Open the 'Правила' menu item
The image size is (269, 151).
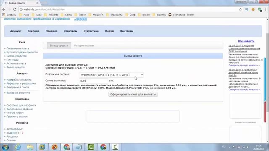pos(51,31)
